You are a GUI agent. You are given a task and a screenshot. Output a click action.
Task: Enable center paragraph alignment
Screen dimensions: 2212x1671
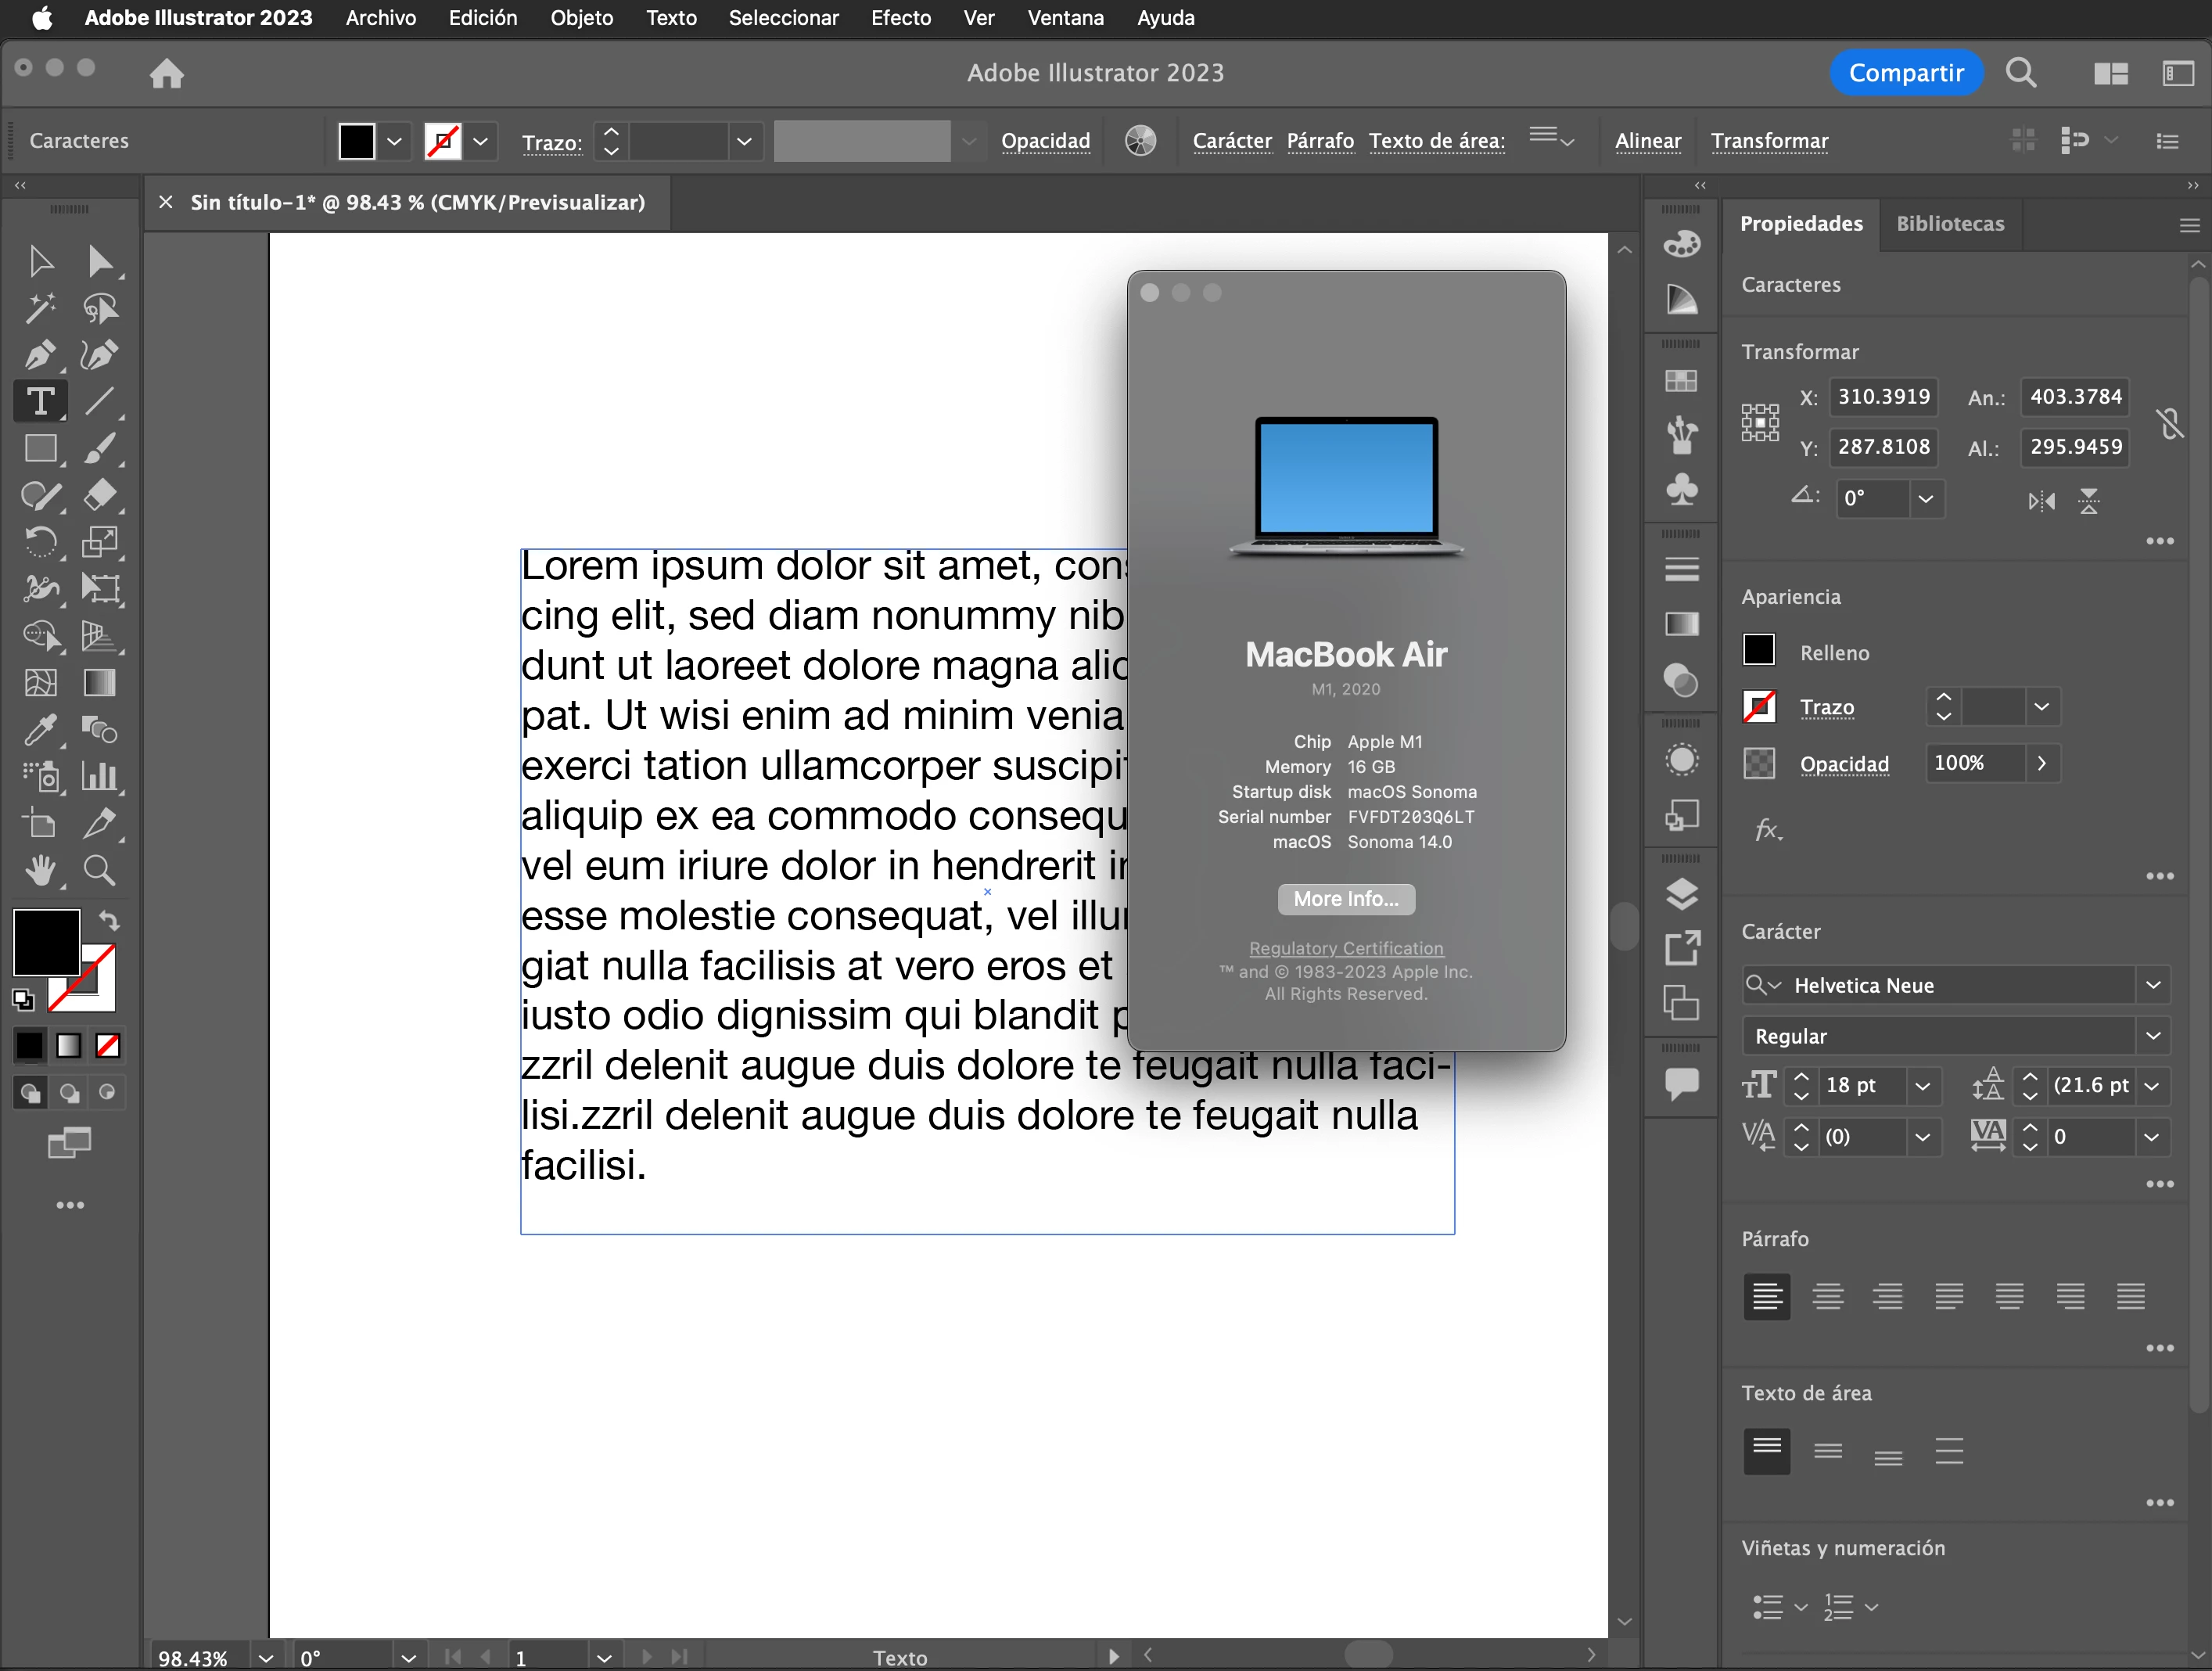1827,1297
